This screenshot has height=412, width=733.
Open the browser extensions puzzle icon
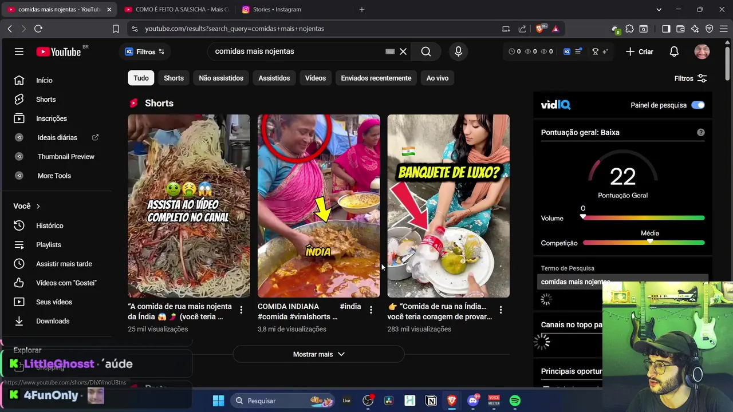click(x=629, y=29)
